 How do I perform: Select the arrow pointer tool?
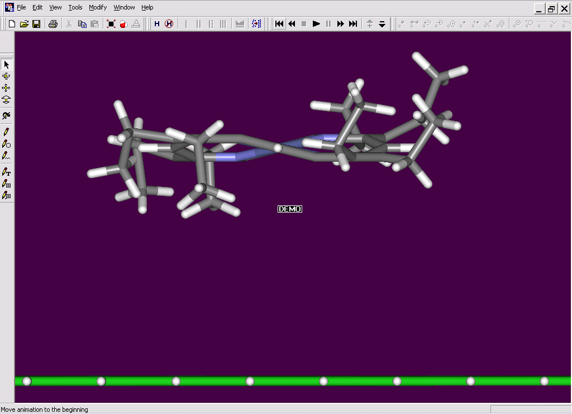tap(7, 65)
